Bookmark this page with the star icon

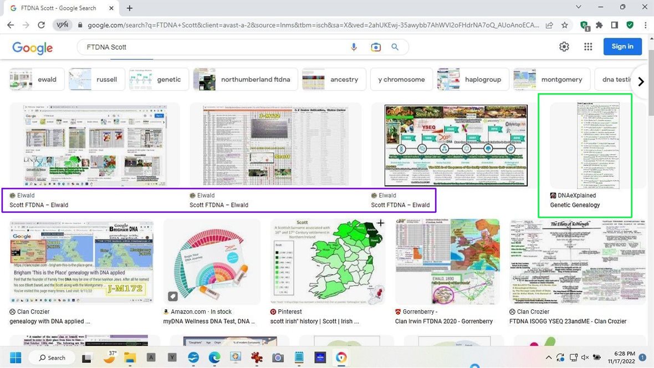564,25
